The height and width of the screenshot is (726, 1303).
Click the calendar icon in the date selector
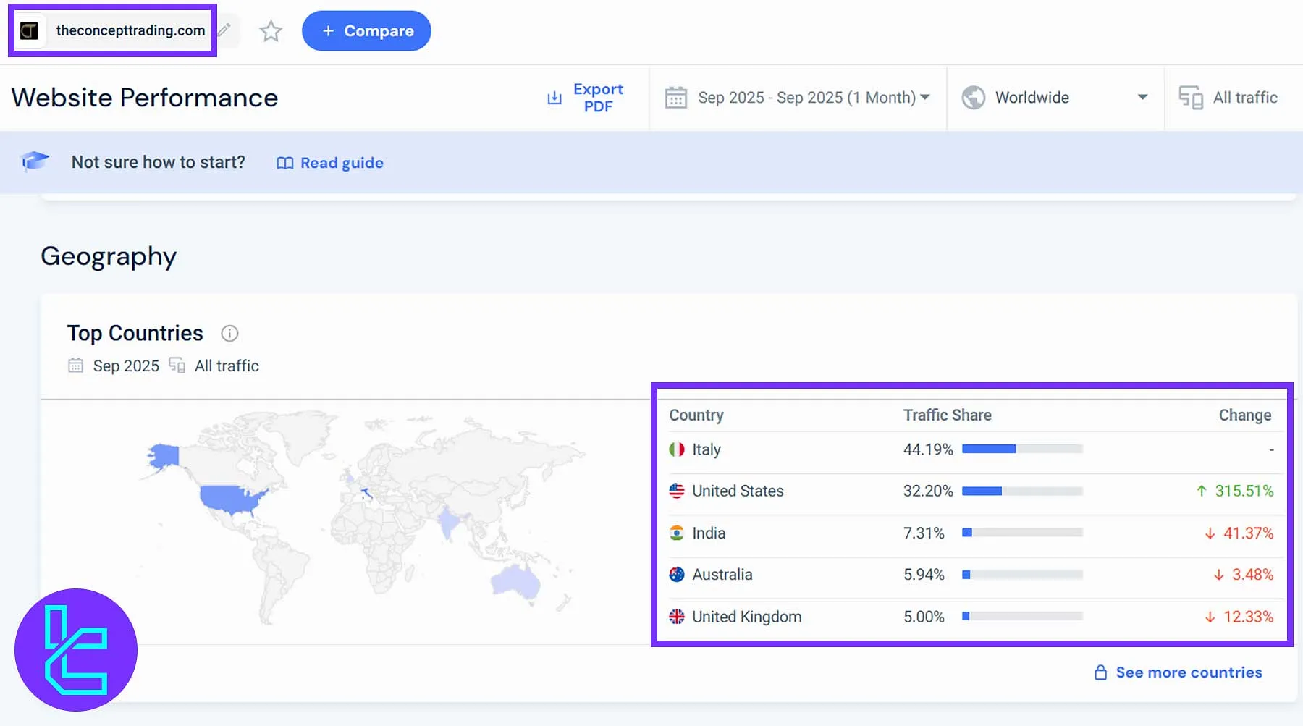(x=676, y=97)
